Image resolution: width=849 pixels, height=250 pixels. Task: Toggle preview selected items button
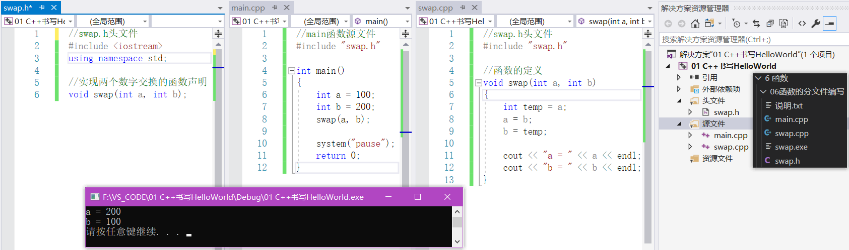[829, 24]
